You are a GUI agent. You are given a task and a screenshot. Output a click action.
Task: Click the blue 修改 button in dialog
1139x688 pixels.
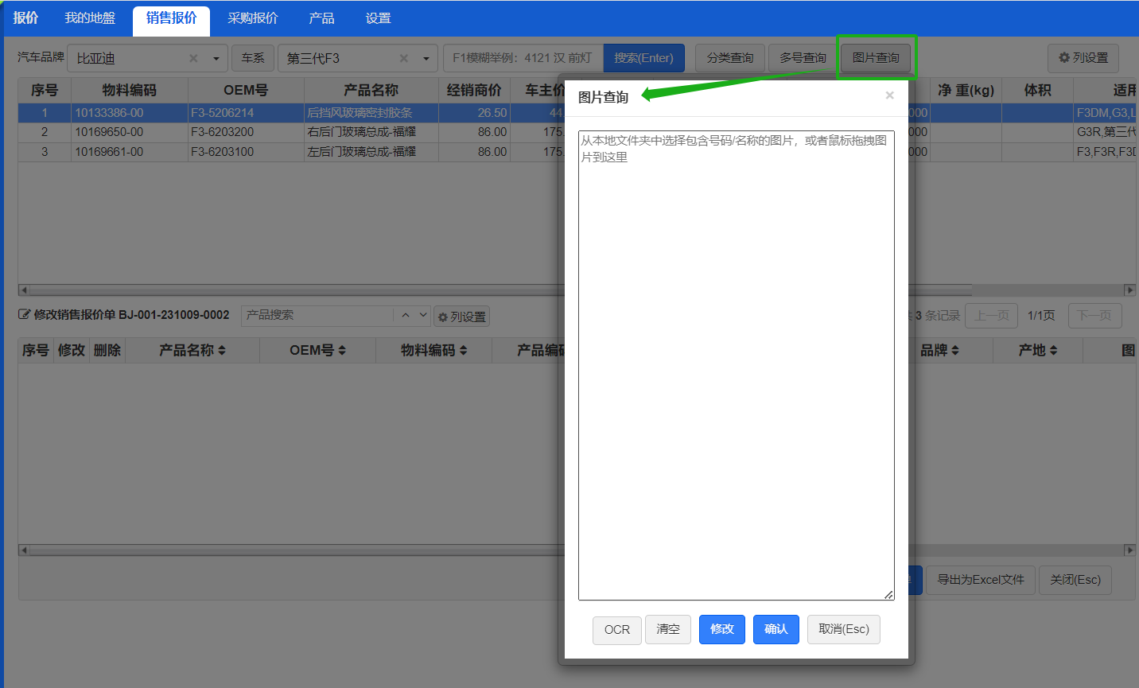tap(722, 629)
